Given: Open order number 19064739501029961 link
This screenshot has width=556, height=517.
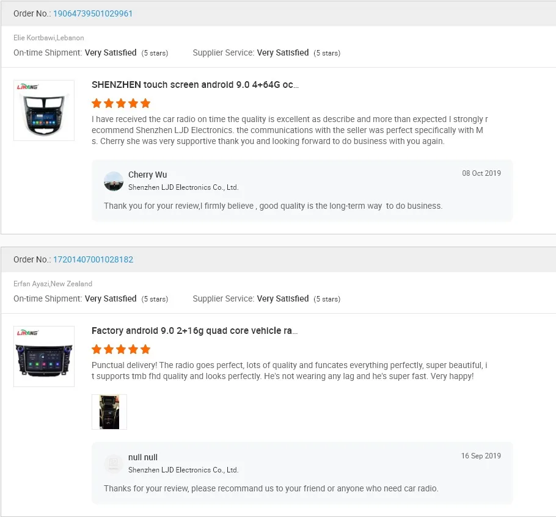Looking at the screenshot, I should (93, 13).
